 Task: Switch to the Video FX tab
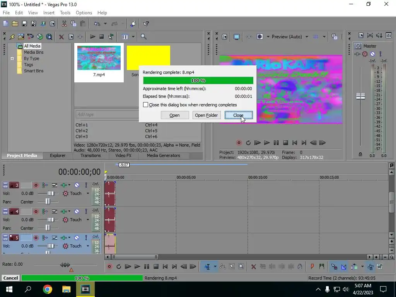point(123,155)
